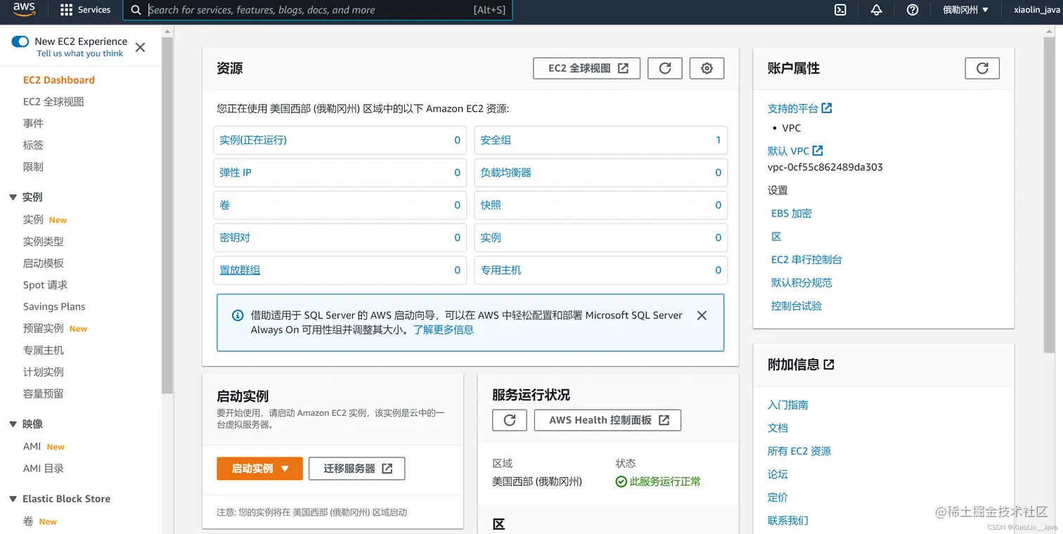The height and width of the screenshot is (534, 1063).
Task: Collapse the 映像 sidebar section
Action: point(13,424)
